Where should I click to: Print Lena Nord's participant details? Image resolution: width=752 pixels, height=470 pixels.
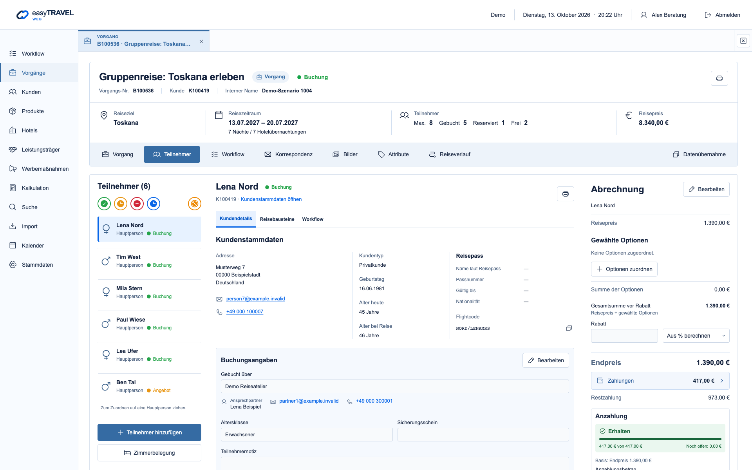coord(565,194)
